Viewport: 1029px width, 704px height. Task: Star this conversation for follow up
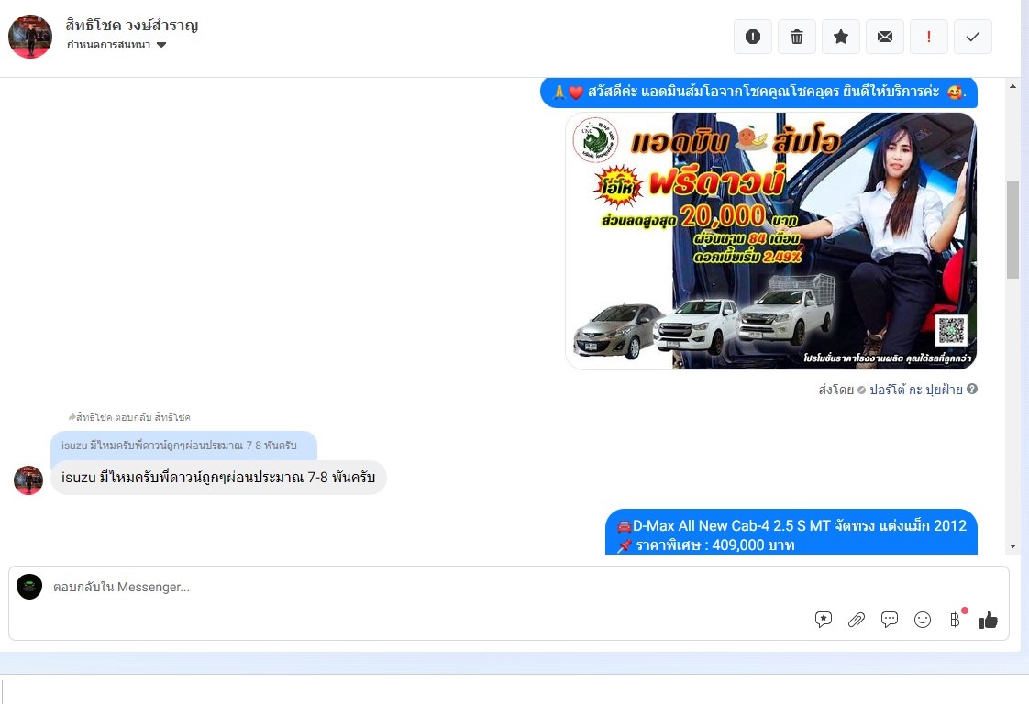[841, 37]
